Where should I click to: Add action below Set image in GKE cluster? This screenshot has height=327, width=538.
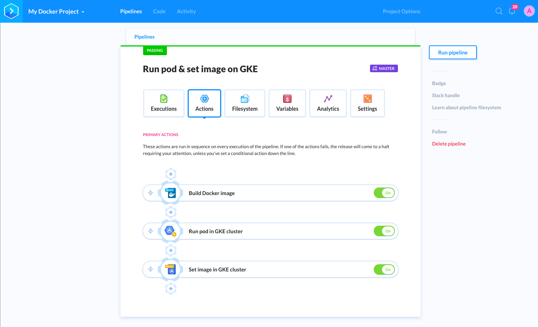[x=171, y=288]
